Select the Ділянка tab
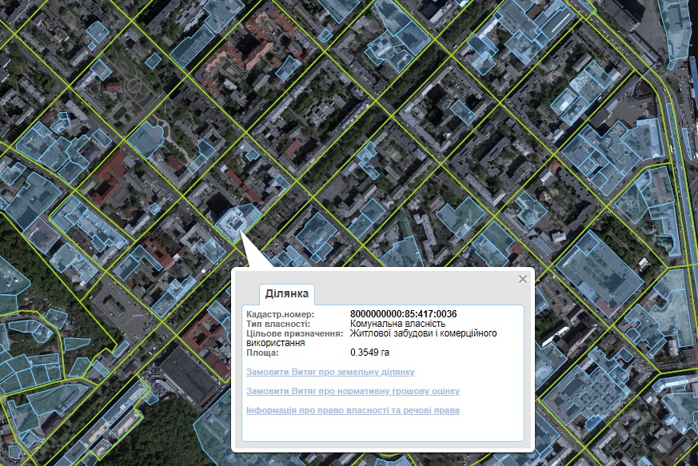The image size is (698, 466). [287, 294]
